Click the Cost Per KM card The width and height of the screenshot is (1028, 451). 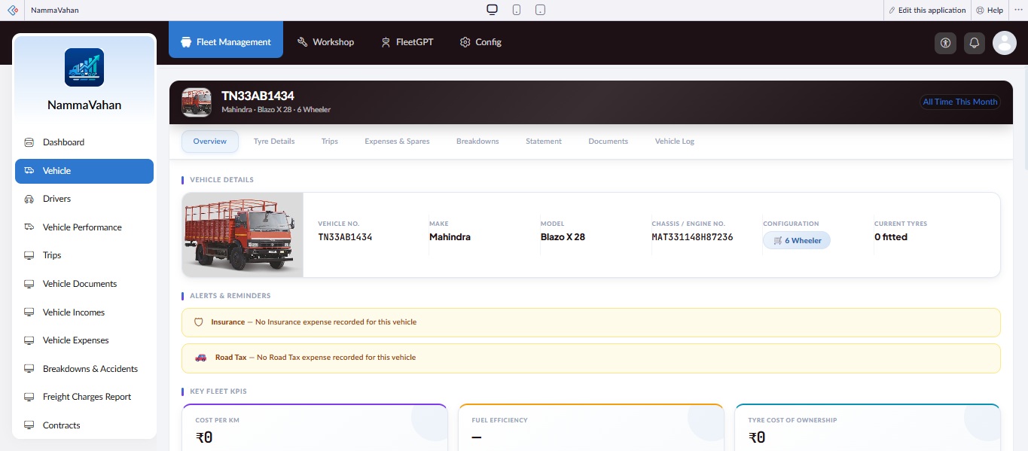pos(314,427)
